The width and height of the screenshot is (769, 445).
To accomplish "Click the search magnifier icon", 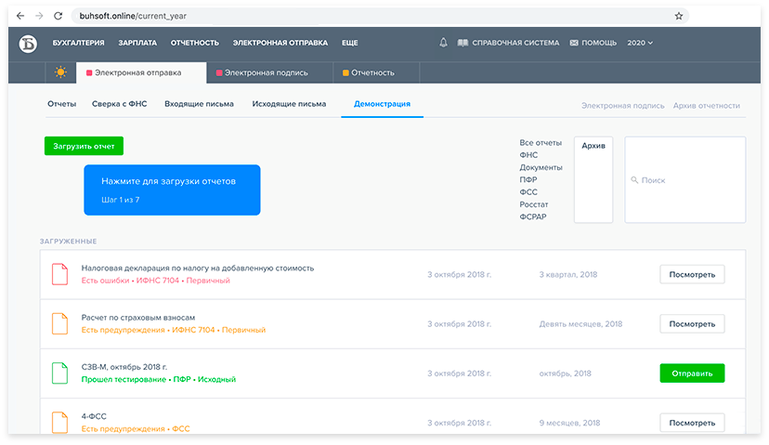I will click(634, 180).
